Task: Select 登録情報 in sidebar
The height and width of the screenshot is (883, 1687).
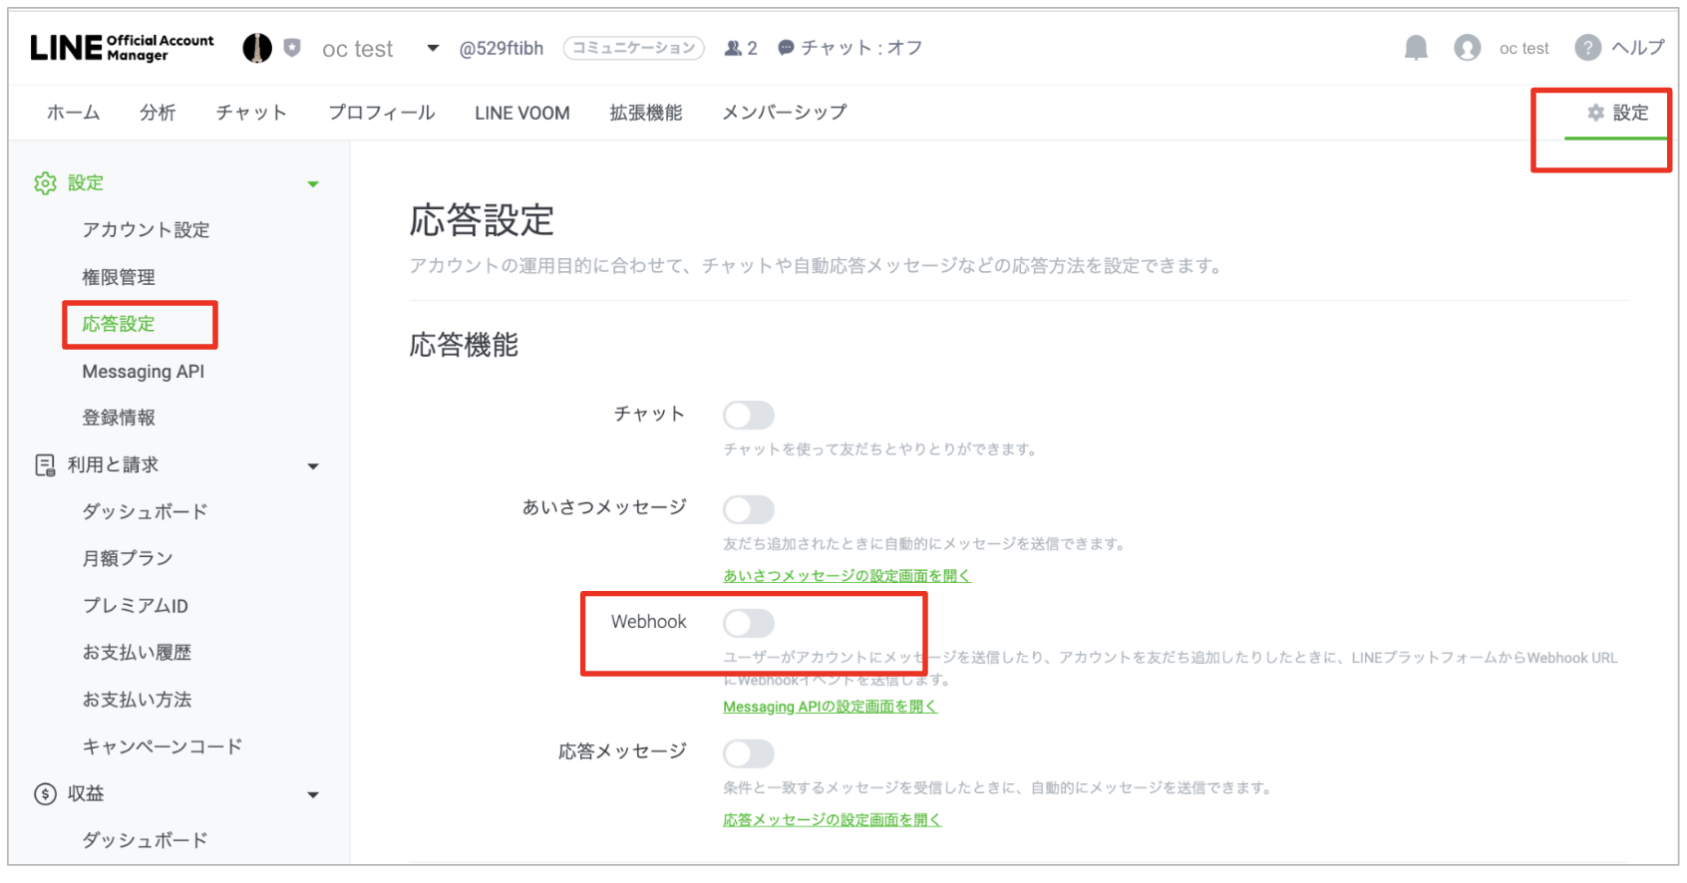Action: (119, 418)
